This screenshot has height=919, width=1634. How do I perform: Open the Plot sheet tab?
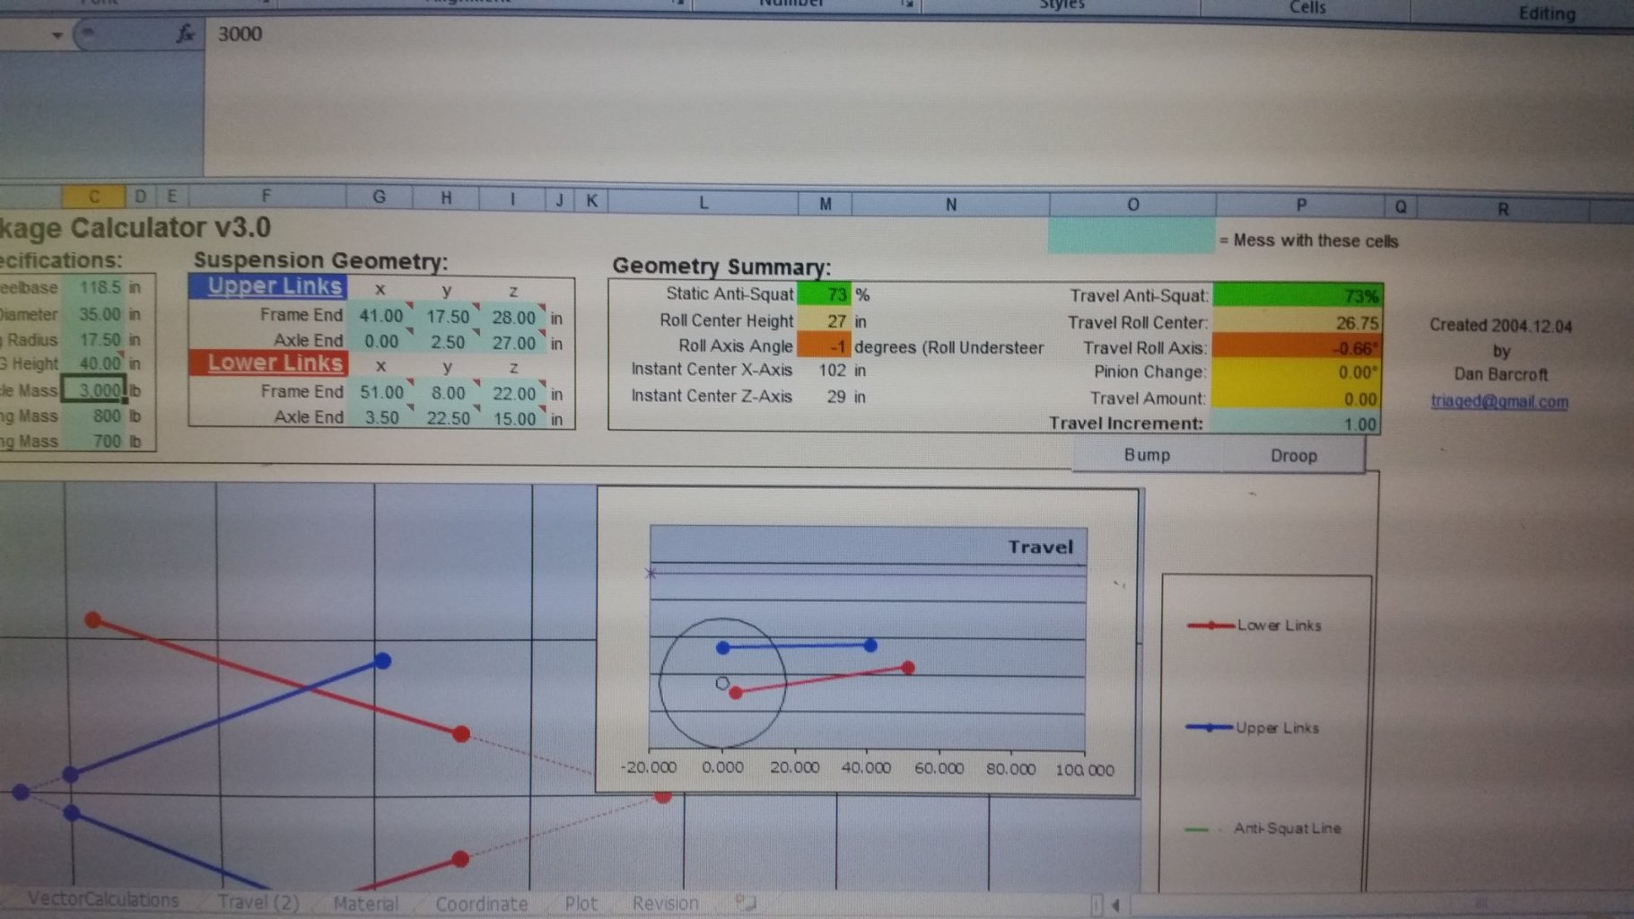click(581, 903)
